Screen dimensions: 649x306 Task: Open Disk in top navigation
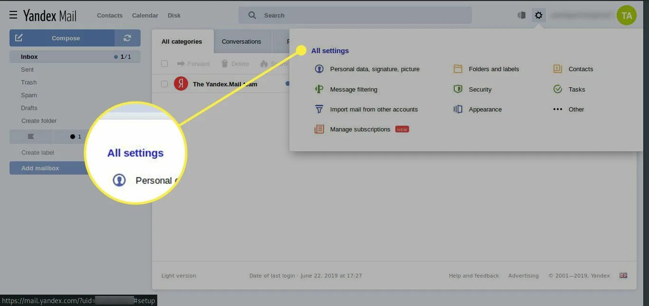174,15
